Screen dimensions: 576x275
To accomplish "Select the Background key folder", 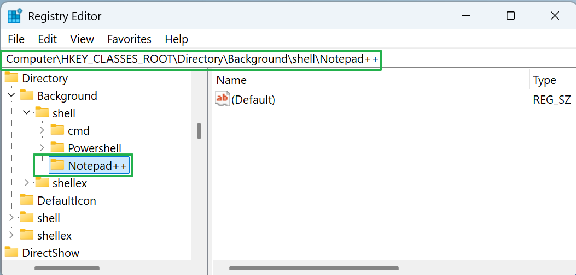I will [x=67, y=96].
